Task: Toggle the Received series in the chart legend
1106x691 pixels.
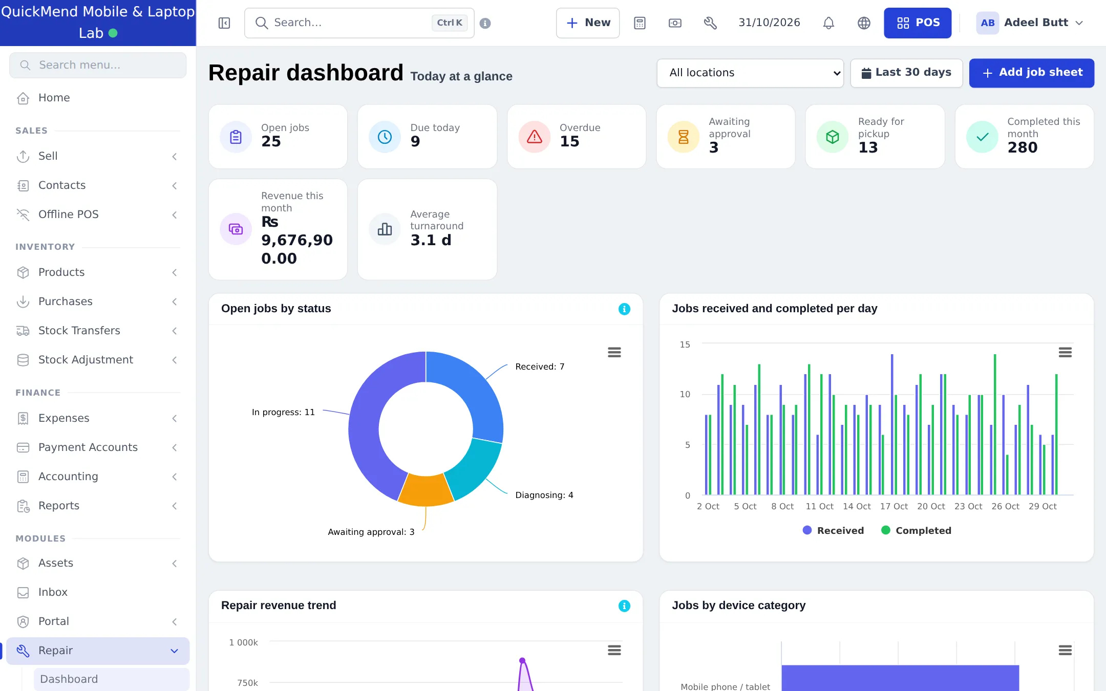Action: (834, 530)
